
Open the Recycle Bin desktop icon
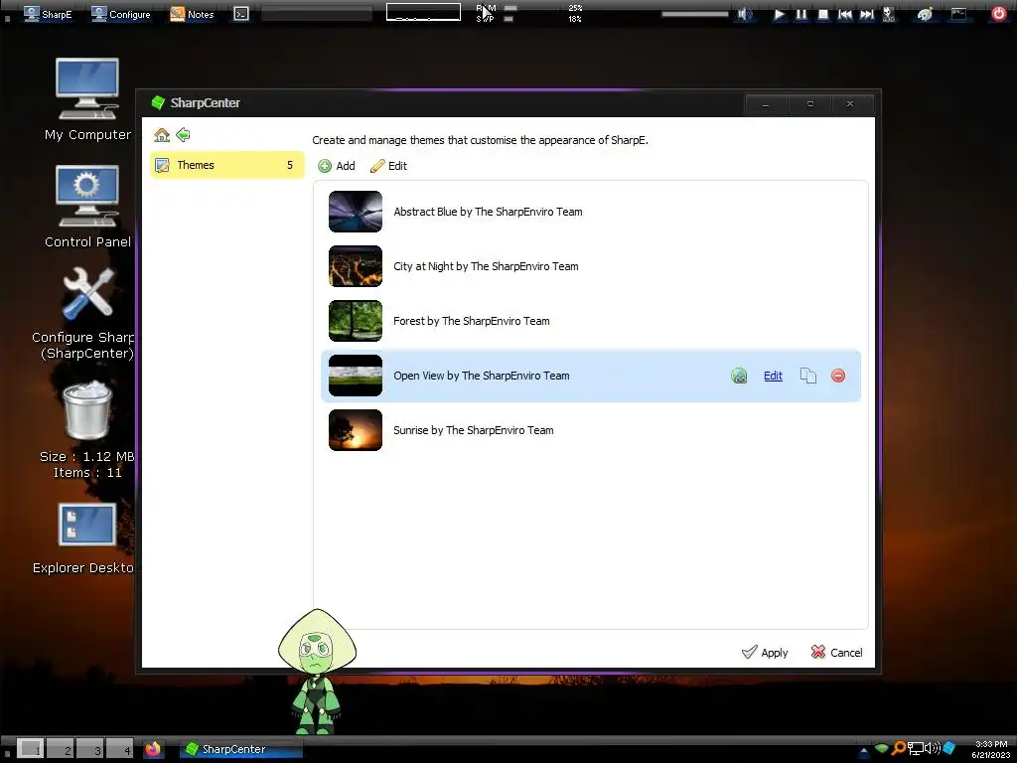87,431
